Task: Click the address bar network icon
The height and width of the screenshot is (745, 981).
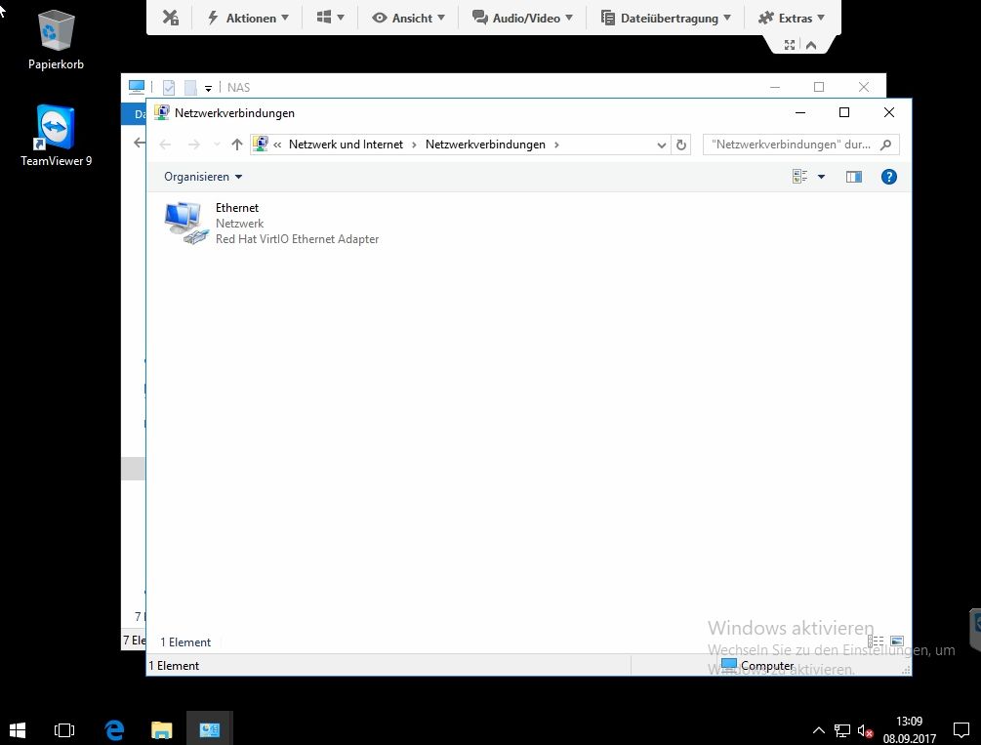Action: pos(261,144)
